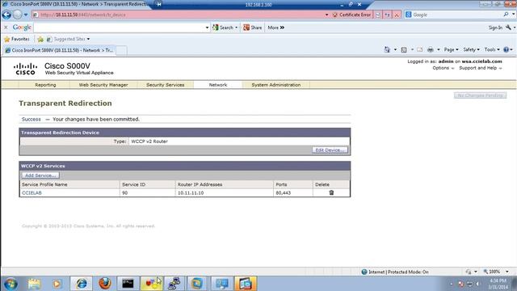Click the Feeds icon in command bar
Viewport: 517px width, 291px height.
[x=404, y=49]
